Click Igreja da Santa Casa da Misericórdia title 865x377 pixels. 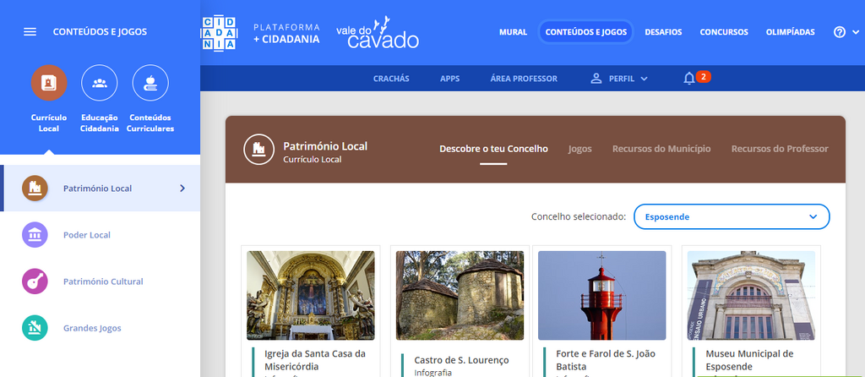click(315, 360)
